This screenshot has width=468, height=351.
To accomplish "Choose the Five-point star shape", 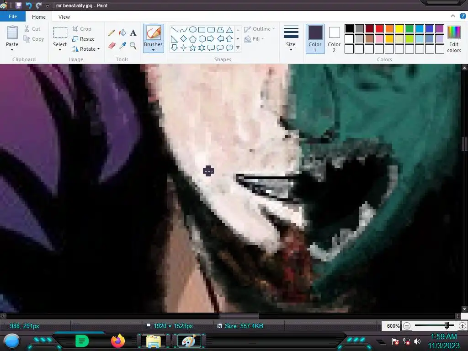I will pyautogui.click(x=193, y=48).
